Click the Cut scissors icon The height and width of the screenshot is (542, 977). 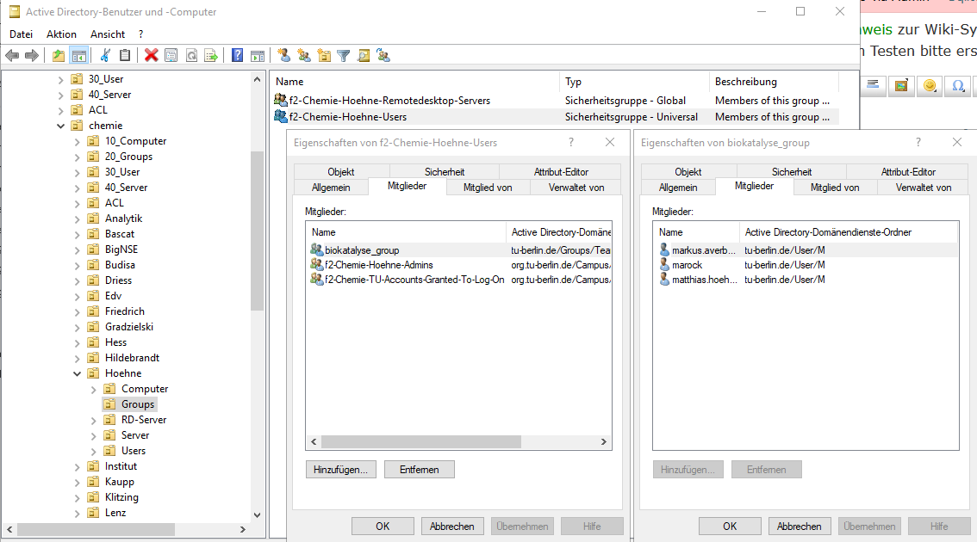pos(105,55)
